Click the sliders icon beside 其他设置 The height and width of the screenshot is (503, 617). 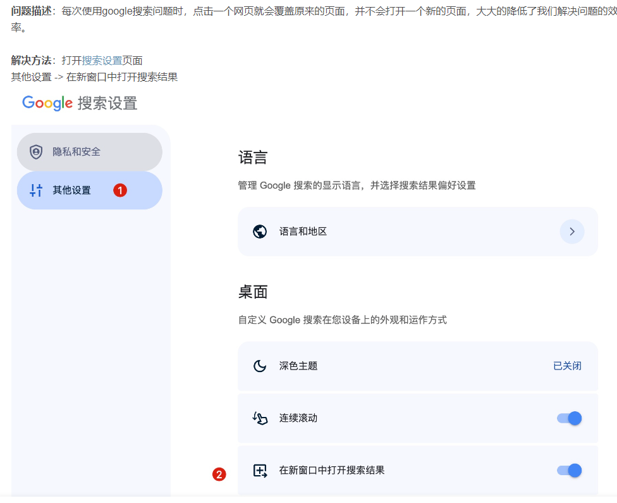click(36, 190)
